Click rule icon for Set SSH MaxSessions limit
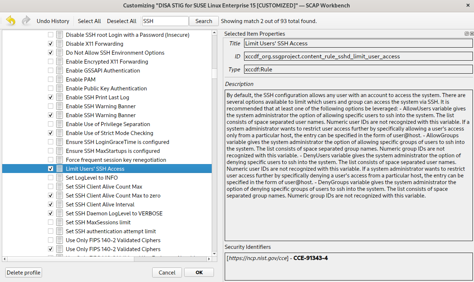Screen dimensions: 474x282 (x=60, y=222)
